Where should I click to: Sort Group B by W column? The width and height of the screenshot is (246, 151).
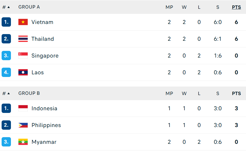pyautogui.click(x=184, y=93)
